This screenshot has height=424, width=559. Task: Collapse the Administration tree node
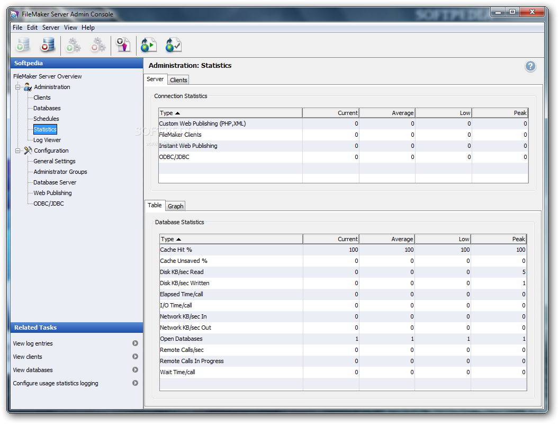pos(17,87)
